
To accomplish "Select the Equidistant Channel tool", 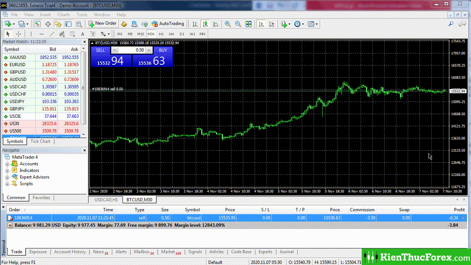I will pos(62,34).
